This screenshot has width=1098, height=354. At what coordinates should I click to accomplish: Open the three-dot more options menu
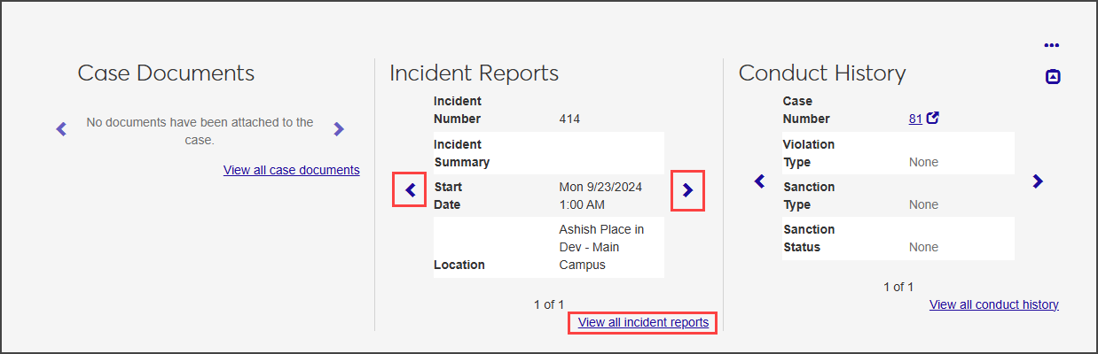tap(1052, 45)
